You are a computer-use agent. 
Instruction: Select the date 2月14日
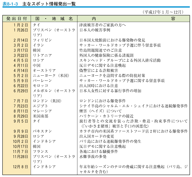[x=21, y=40]
